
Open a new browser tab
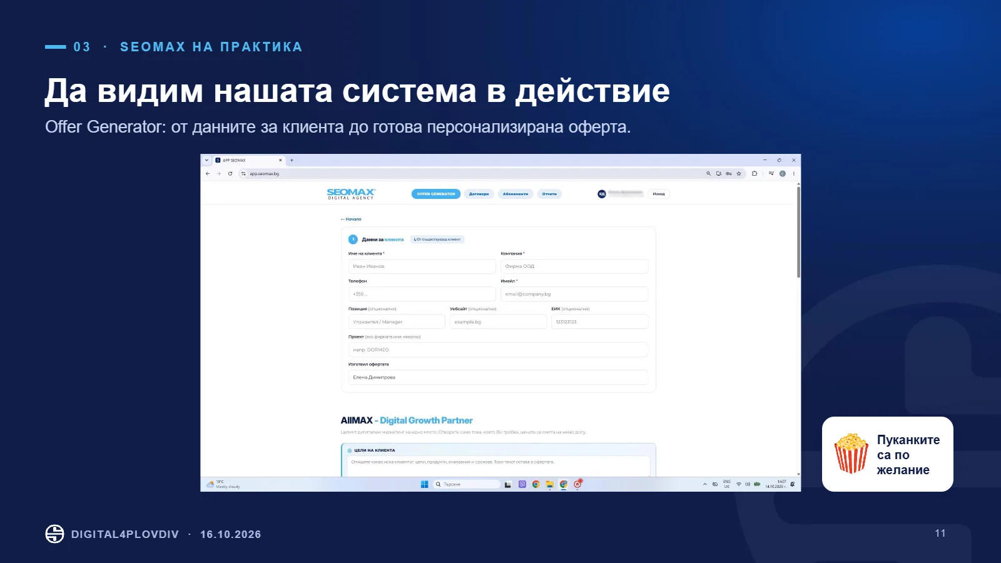(x=292, y=160)
